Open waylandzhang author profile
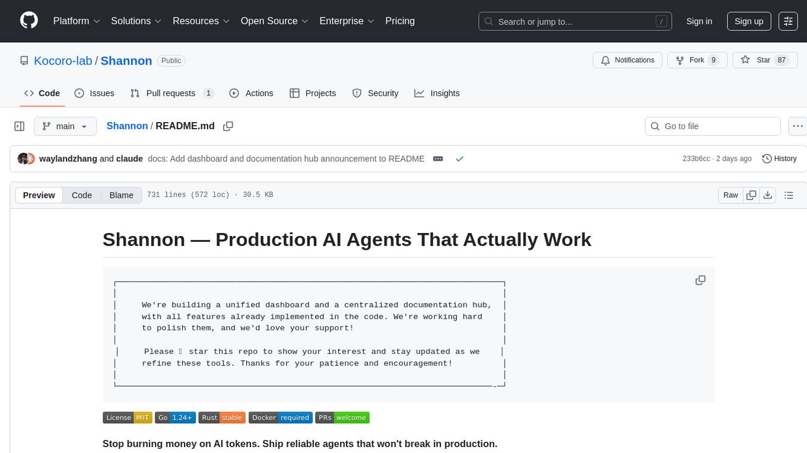This screenshot has width=807, height=453. [x=68, y=158]
